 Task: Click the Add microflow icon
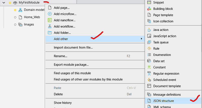(x=50, y=14)
